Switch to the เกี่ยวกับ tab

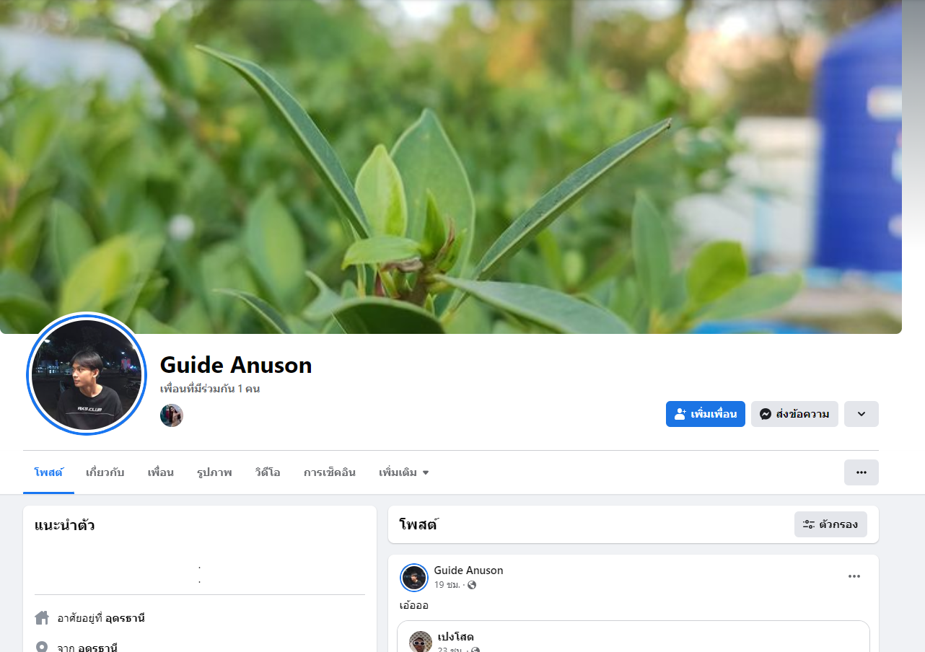tap(105, 472)
